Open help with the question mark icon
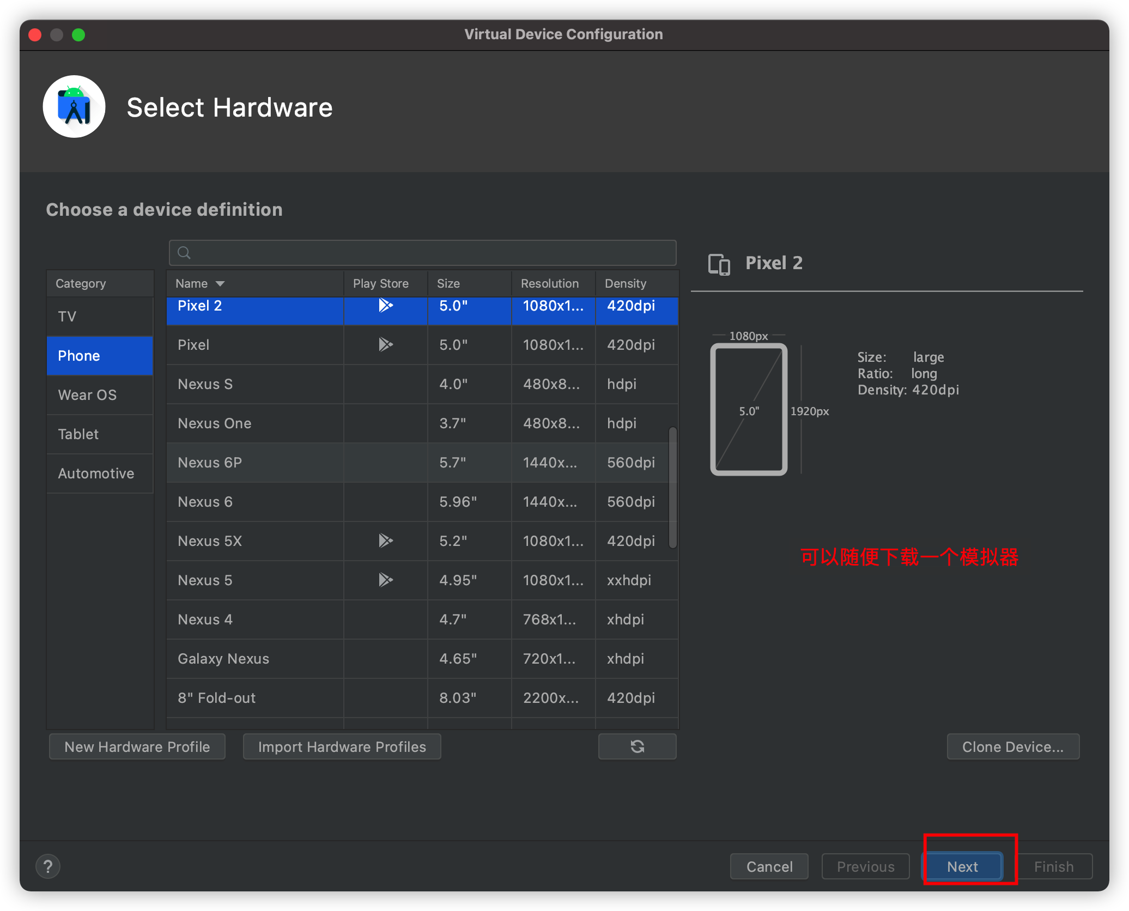This screenshot has width=1129, height=911. pyautogui.click(x=48, y=866)
